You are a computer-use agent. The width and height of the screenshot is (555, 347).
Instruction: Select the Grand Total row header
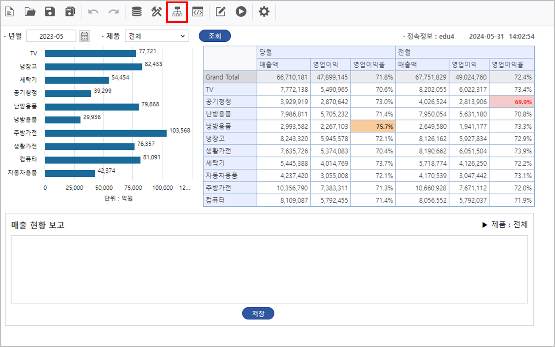click(230, 77)
